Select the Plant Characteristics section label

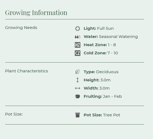[26, 71]
